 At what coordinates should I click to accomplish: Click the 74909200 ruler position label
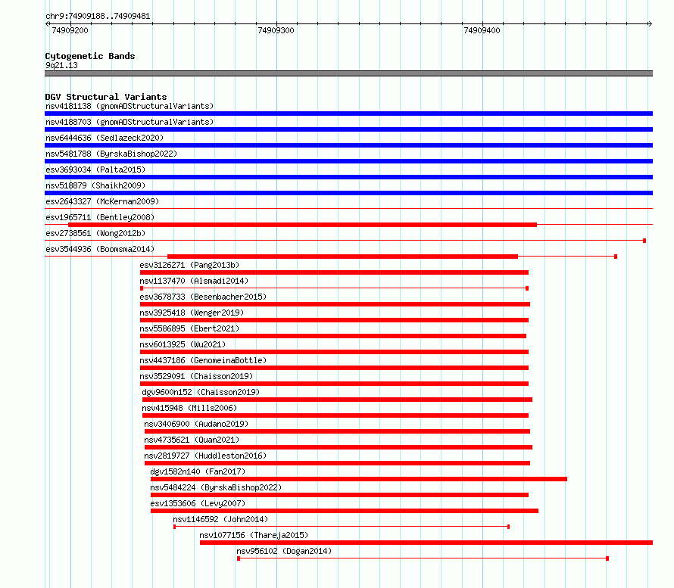click(x=70, y=30)
